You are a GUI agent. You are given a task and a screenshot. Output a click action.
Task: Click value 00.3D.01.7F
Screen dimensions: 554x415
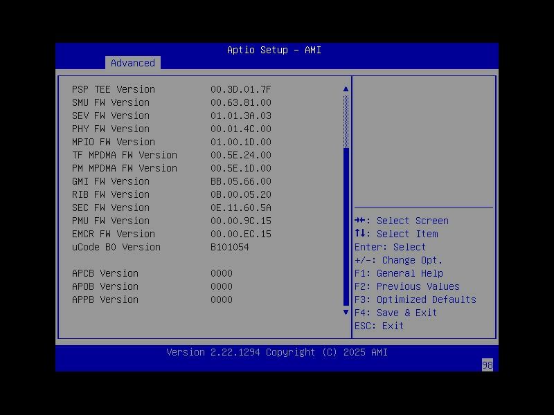tap(241, 89)
